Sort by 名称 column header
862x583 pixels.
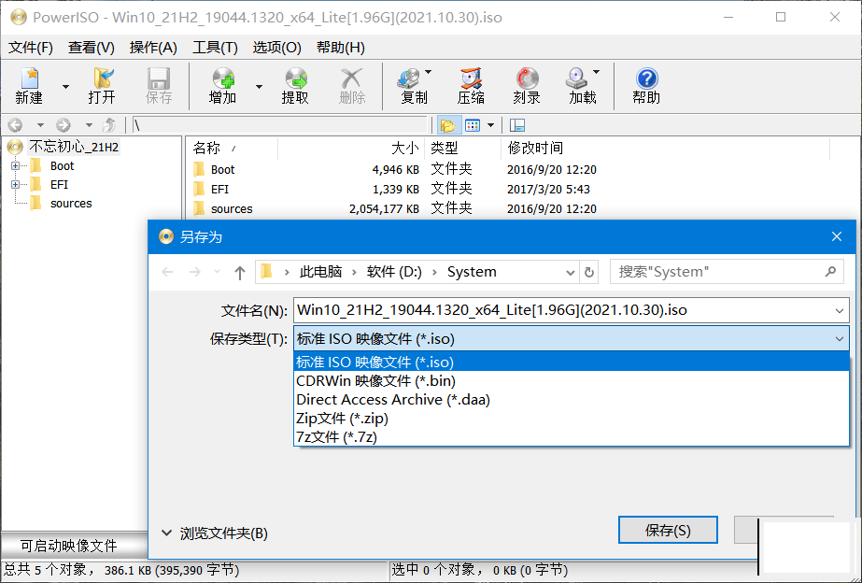(x=233, y=148)
